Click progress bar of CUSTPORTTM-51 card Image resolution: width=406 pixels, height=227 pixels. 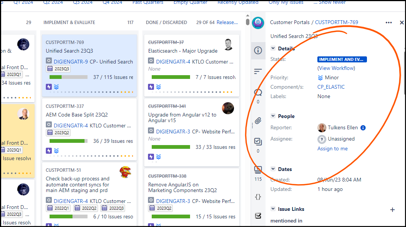click(68, 216)
